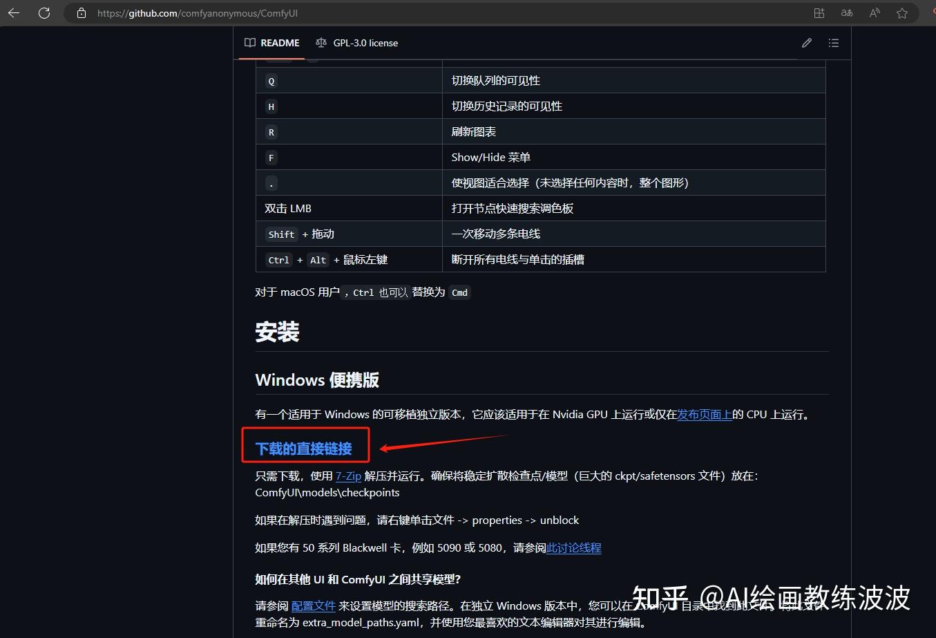This screenshot has width=936, height=638.
Task: Select the README tab
Action: pyautogui.click(x=279, y=42)
